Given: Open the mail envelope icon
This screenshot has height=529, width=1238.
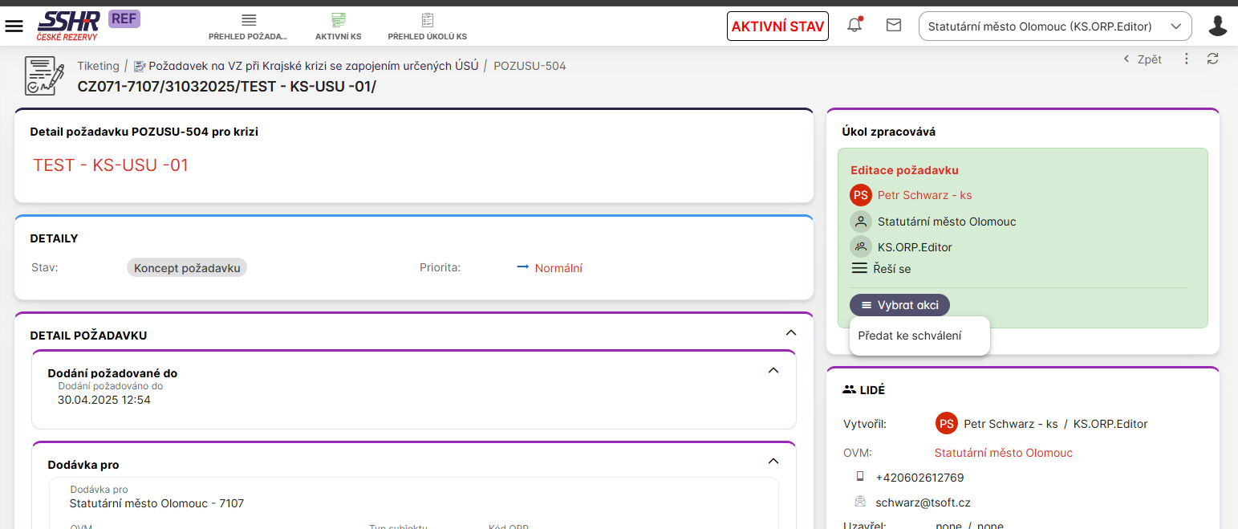Looking at the screenshot, I should coord(893,26).
